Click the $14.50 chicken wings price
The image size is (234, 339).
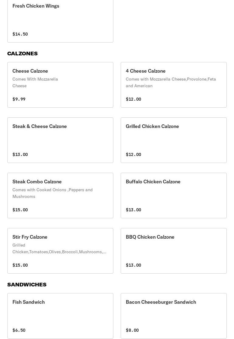point(20,34)
